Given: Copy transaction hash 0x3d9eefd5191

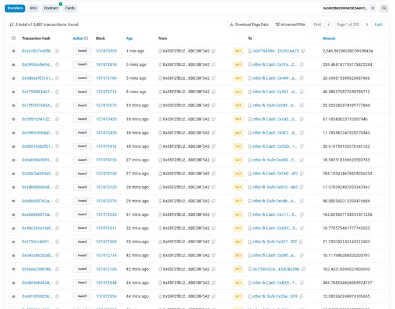Looking at the screenshot, I should click(58, 78).
